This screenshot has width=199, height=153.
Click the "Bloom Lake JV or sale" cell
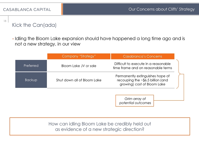pos(79,66)
